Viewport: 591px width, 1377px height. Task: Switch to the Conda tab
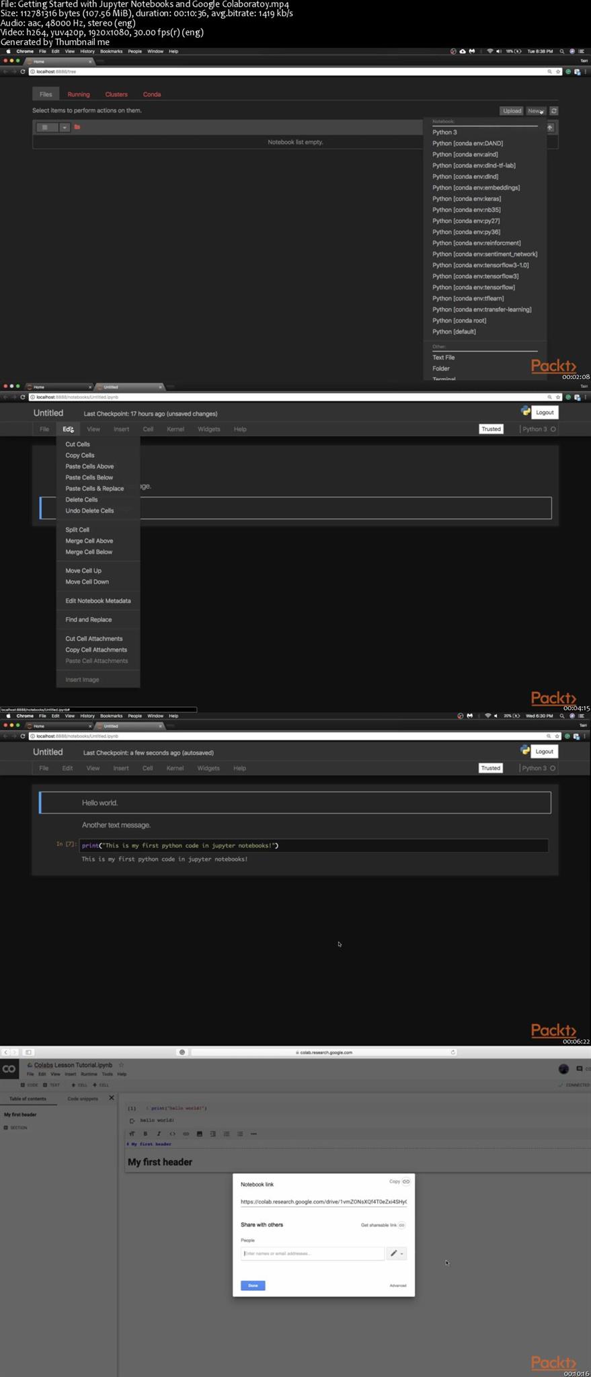(152, 94)
